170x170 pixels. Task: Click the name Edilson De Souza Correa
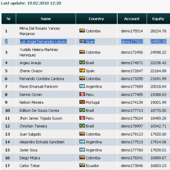click(39, 110)
